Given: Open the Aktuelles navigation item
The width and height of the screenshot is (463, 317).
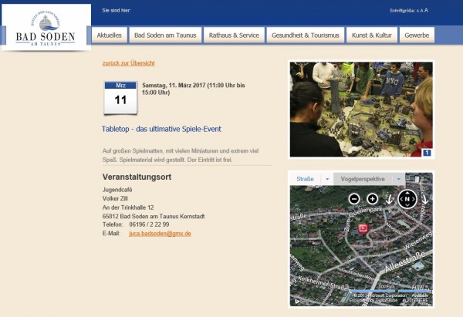Looking at the screenshot, I should click(110, 35).
